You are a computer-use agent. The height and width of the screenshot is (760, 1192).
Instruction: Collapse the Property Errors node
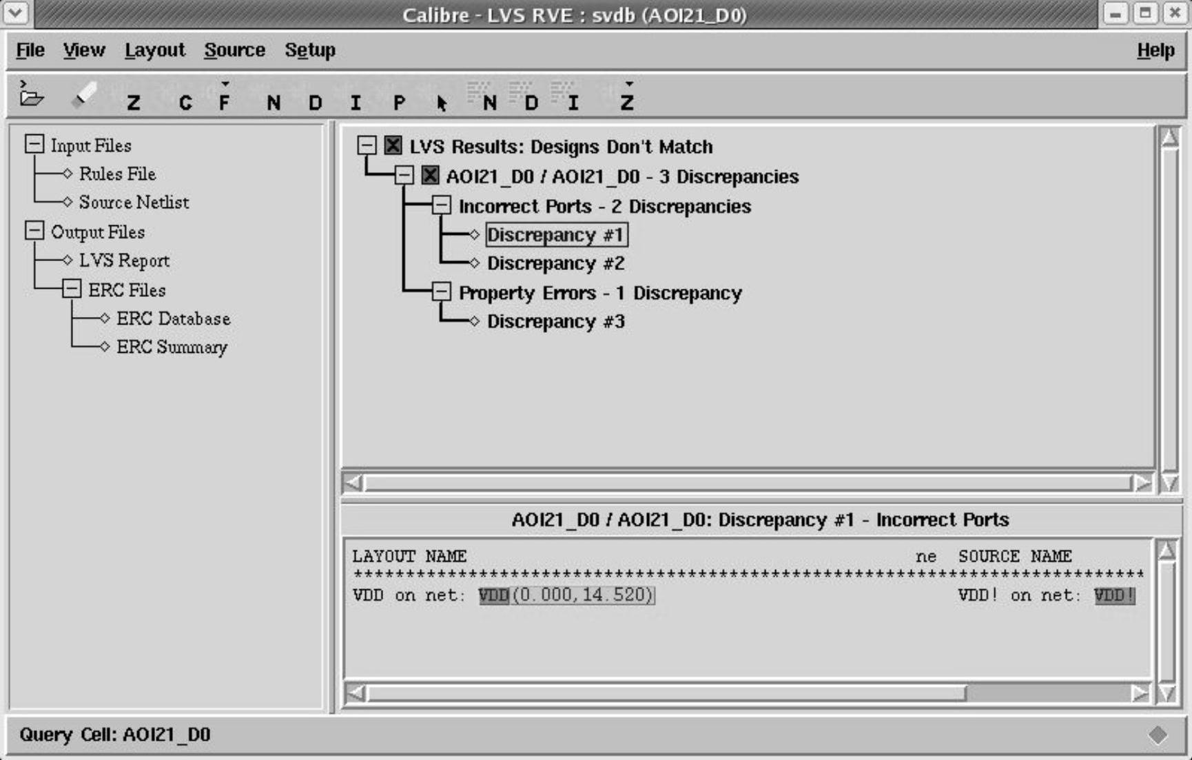click(441, 291)
